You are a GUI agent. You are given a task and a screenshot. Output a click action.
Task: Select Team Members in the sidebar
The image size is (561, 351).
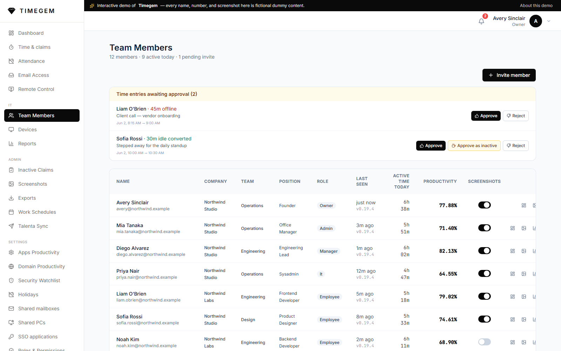tap(42, 115)
